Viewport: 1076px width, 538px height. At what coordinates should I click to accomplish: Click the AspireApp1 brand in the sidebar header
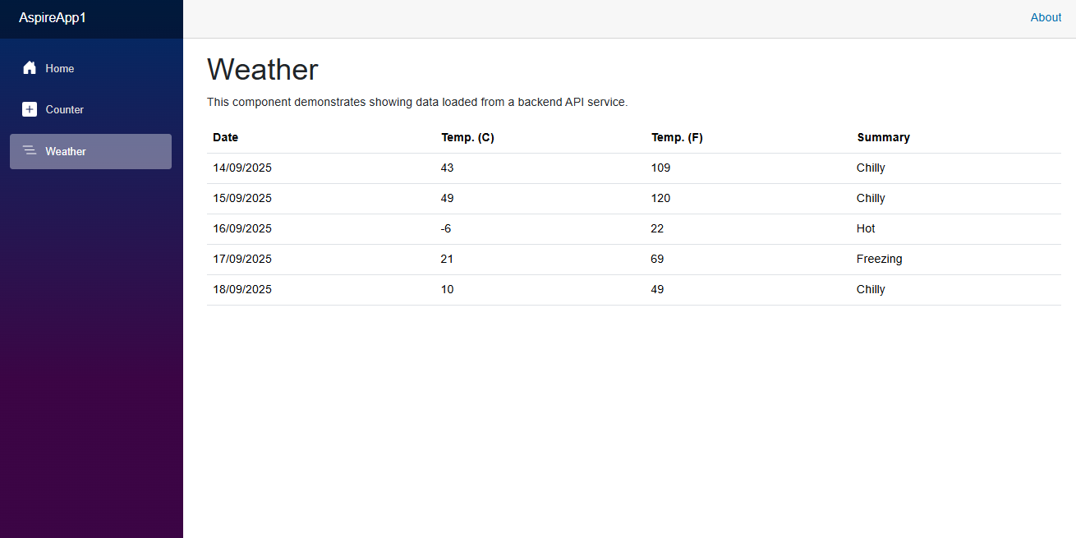[52, 17]
